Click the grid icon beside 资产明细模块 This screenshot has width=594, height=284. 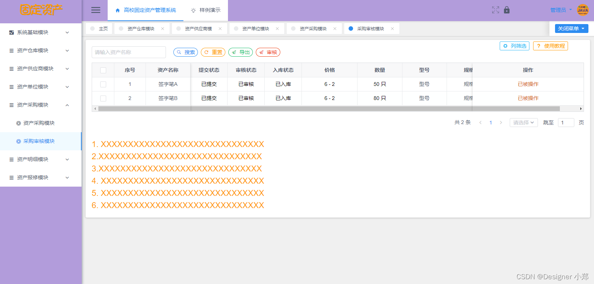coord(12,160)
